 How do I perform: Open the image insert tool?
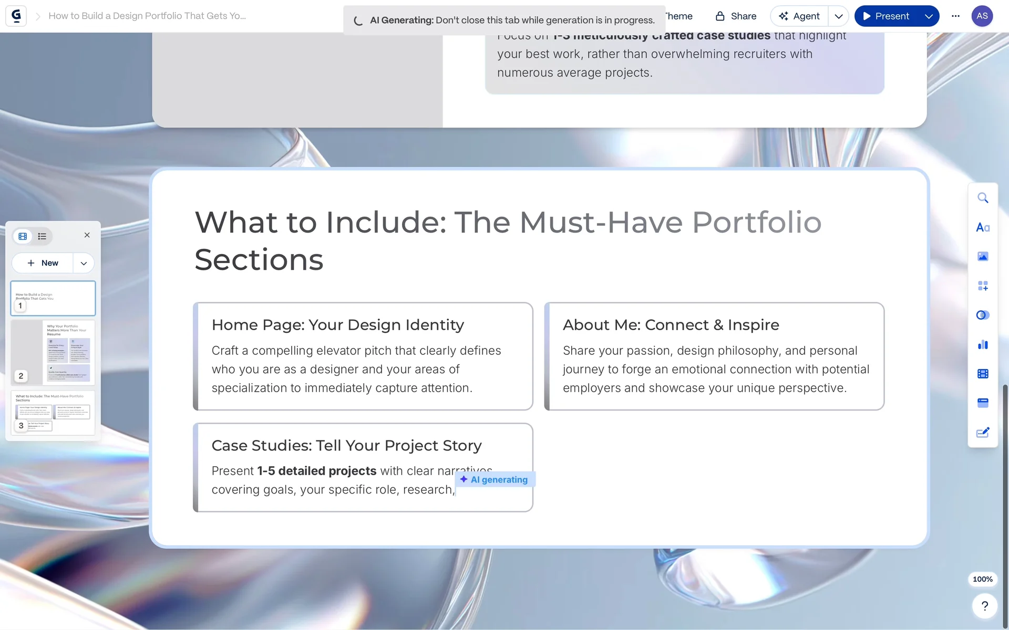coord(982,257)
